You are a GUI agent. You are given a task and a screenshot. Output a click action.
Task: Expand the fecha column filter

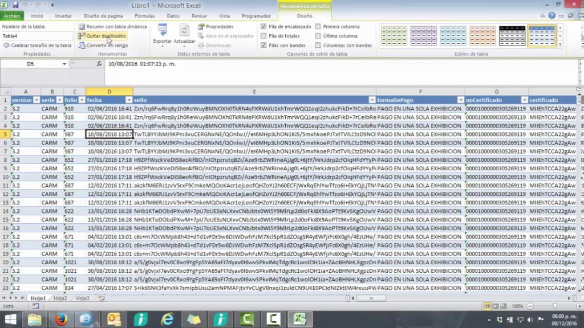pyautogui.click(x=129, y=100)
